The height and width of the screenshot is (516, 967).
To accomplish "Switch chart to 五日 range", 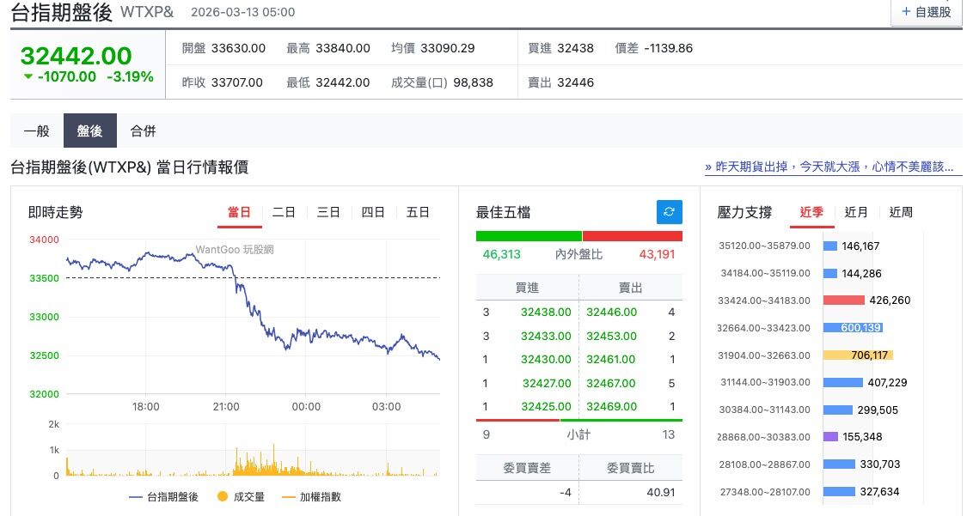I will click(x=418, y=212).
